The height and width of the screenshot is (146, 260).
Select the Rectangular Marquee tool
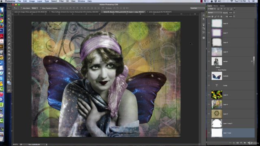(9, 12)
